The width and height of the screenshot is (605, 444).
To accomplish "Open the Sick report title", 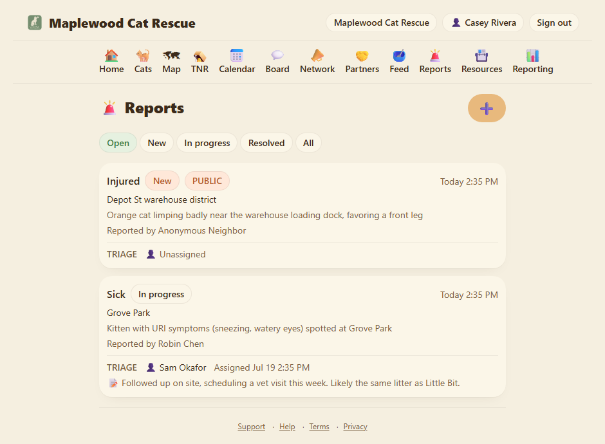I will click(x=116, y=294).
